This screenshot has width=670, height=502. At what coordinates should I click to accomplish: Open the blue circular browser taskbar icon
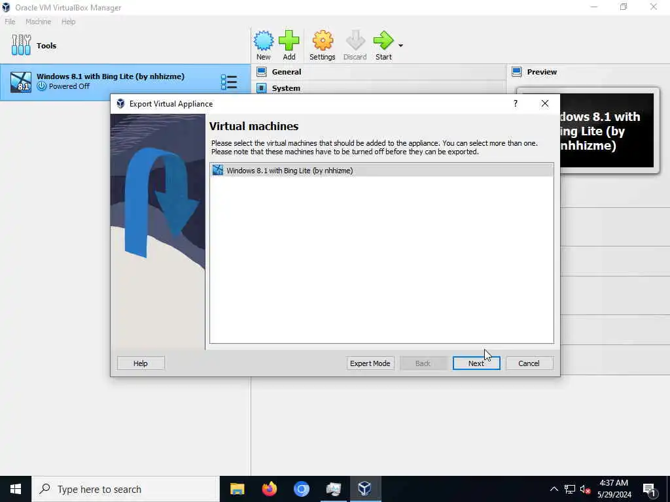click(x=301, y=489)
